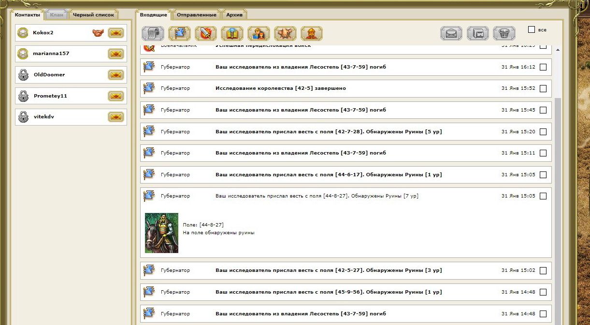Switch to the Отправленные tab
This screenshot has width=590, height=325.
[196, 15]
